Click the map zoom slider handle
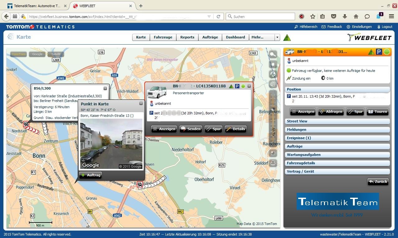Image resolution: width=398 pixels, height=238 pixels. [273, 109]
